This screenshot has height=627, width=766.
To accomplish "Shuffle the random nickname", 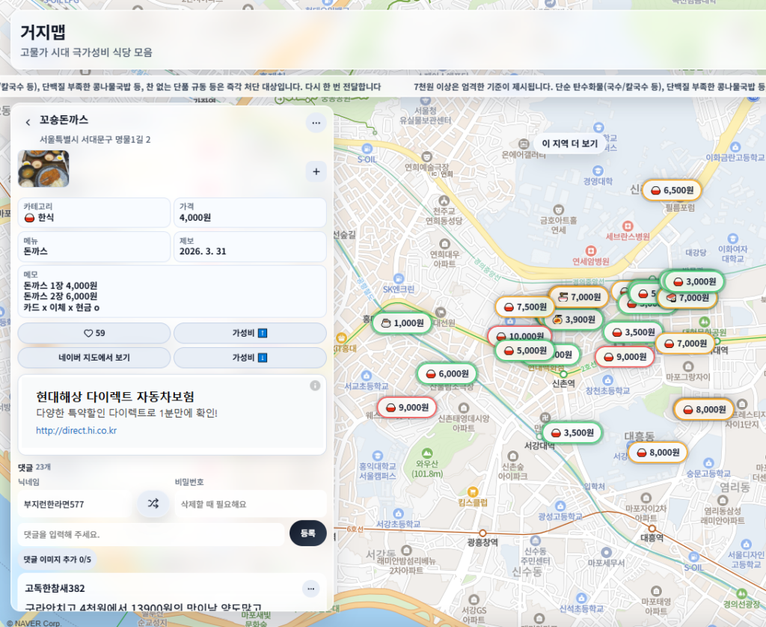I will 153,504.
